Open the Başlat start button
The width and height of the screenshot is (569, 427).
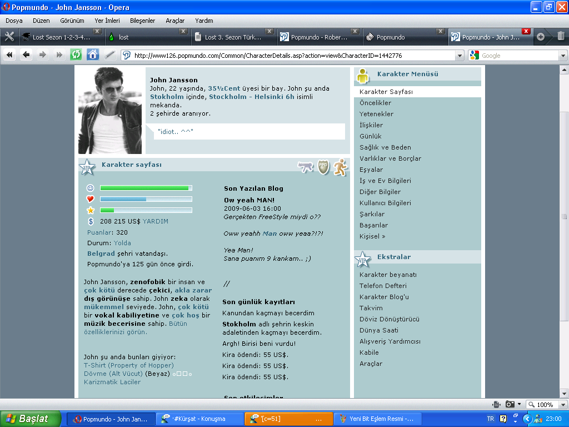(31, 419)
